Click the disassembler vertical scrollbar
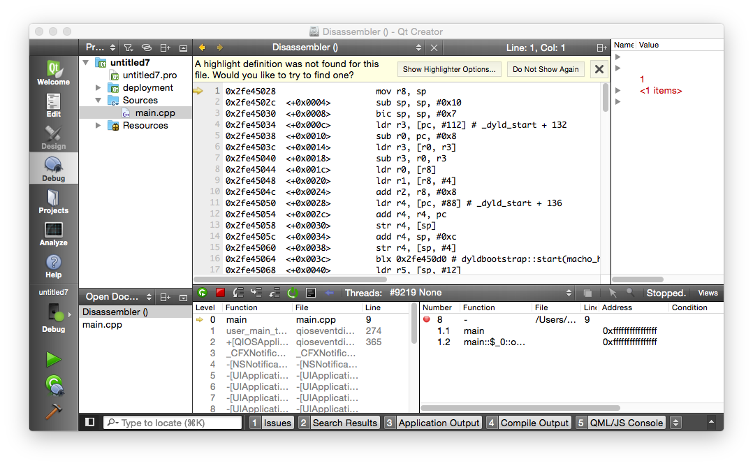 point(605,99)
